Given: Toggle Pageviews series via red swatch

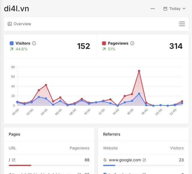Looking at the screenshot, I should tap(104, 43).
